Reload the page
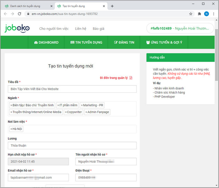Screen dimensions: 219x188 point(20,14)
